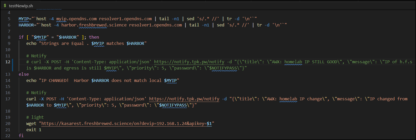Viewport: 416px width, 140px height.
Task: Click the 'then' keyword on line 8
Action: 94,37
